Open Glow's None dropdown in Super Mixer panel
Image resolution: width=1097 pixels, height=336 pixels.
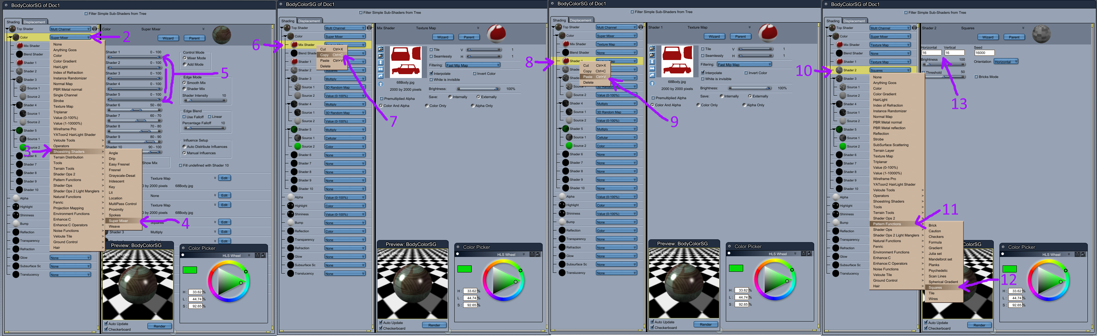pos(70,258)
